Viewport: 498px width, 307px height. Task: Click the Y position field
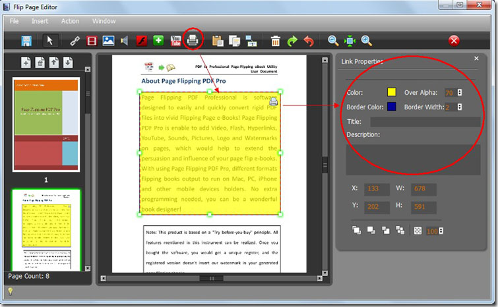[377, 207]
